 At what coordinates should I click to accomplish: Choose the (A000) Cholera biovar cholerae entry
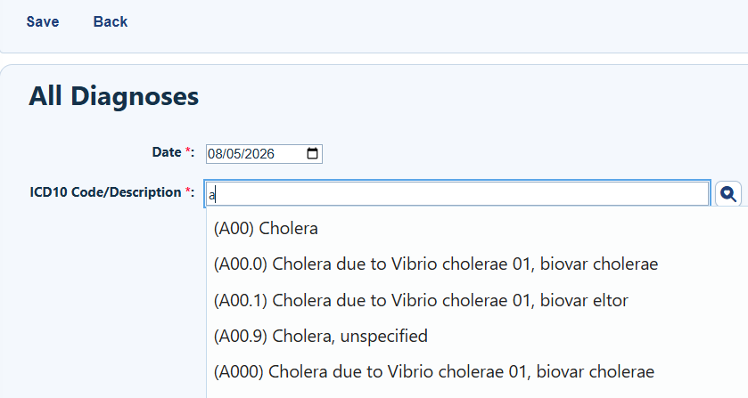[x=433, y=372]
